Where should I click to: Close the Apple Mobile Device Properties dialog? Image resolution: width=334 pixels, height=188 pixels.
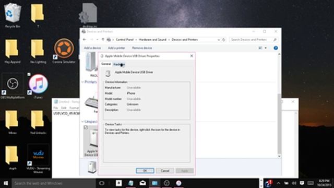pyautogui.click(x=192, y=56)
